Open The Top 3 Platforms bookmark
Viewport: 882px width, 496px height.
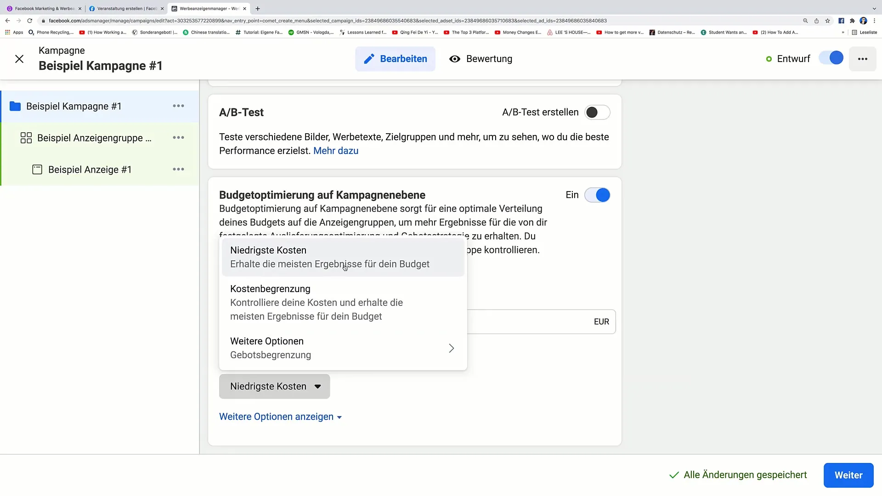(x=466, y=32)
